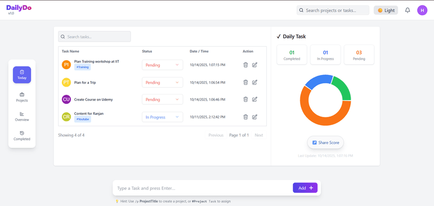
Task: Click the Status column header
Action: coord(147,51)
